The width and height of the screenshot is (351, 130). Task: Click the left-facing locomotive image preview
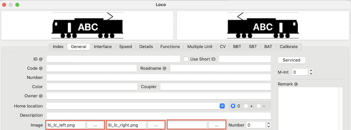point(87,26)
